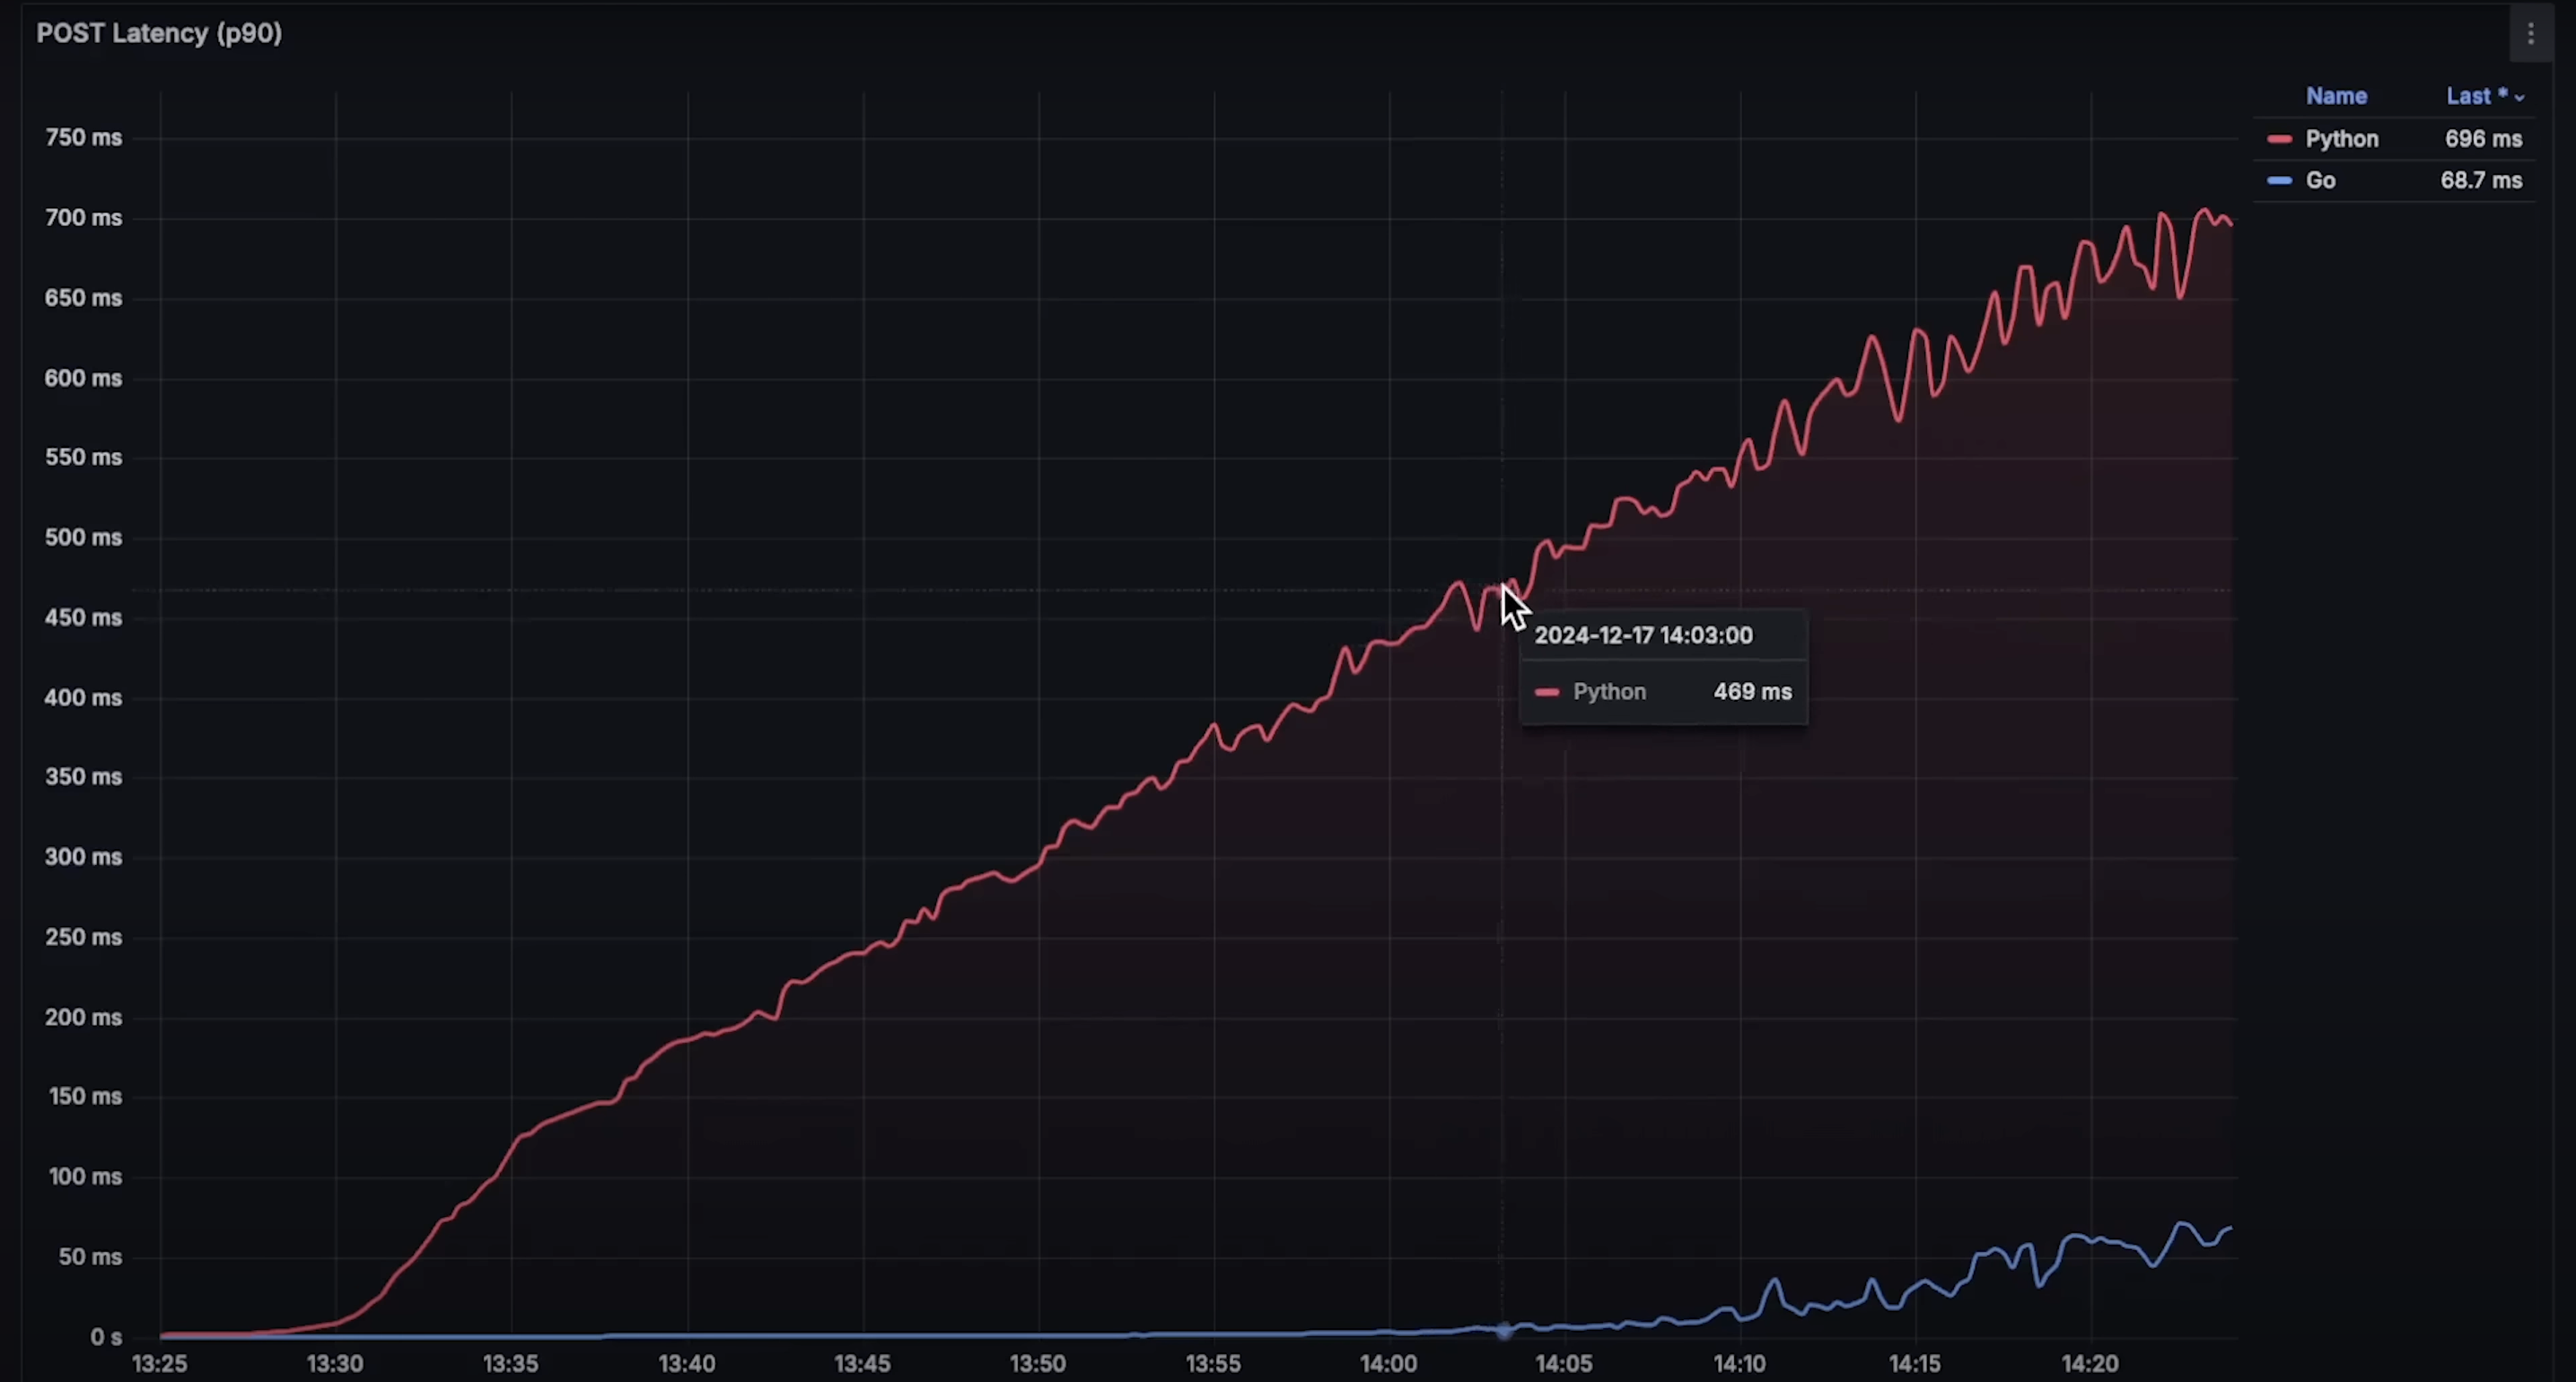The width and height of the screenshot is (2576, 1382).
Task: Sort legend by the Name column header
Action: (x=2336, y=96)
